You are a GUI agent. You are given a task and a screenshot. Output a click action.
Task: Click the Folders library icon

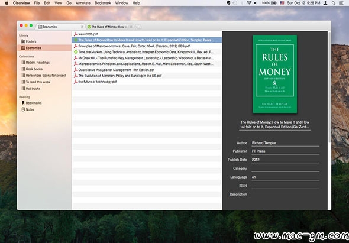click(x=23, y=41)
